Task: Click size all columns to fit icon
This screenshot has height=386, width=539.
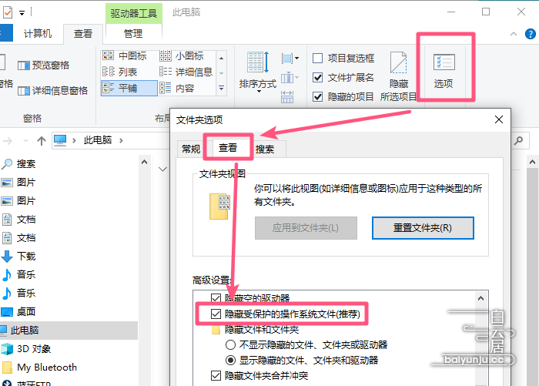Action: 287,96
